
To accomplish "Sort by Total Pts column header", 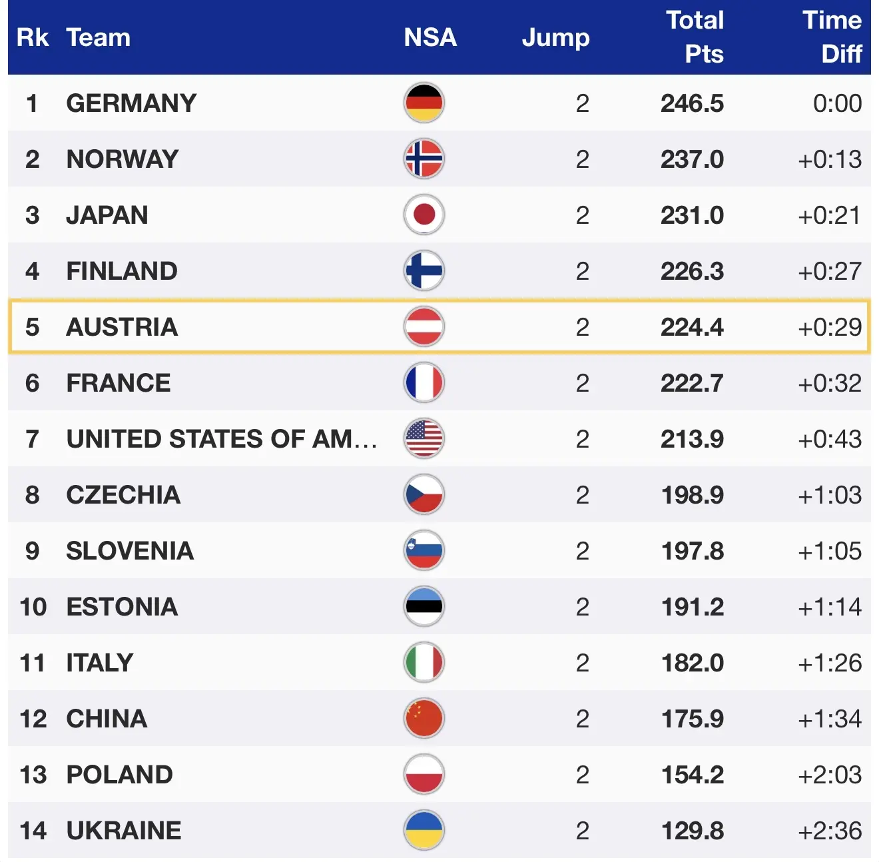I will 695,37.
